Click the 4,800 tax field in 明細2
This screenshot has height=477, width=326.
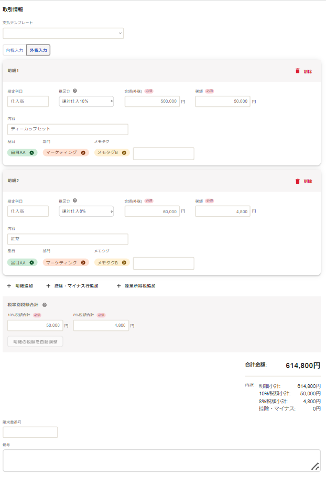223,211
